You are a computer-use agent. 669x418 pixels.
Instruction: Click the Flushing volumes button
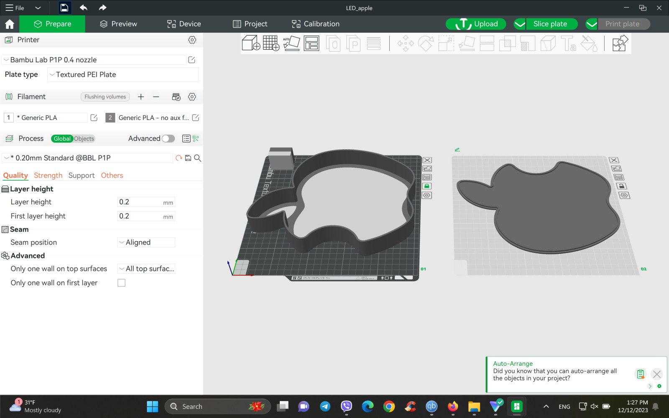[x=105, y=97]
